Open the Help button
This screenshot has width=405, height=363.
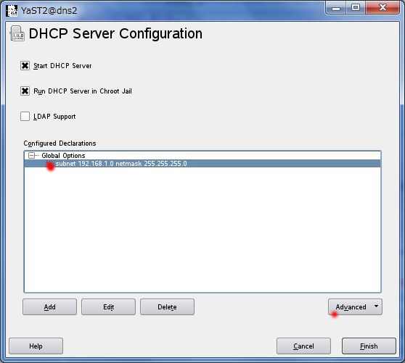(36, 346)
